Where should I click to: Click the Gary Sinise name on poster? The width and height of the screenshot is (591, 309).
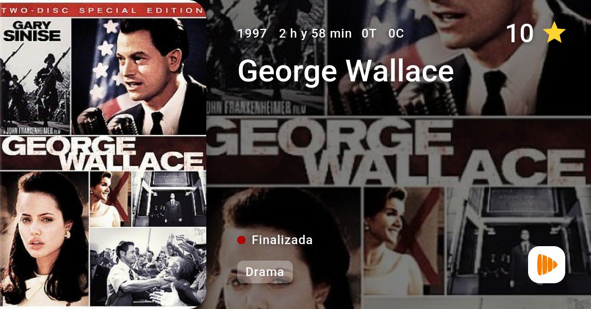pyautogui.click(x=32, y=31)
